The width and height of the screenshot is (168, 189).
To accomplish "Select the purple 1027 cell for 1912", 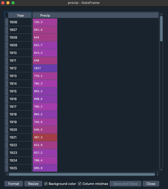I will [45, 68].
